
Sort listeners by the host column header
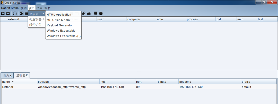click(x=117, y=82)
